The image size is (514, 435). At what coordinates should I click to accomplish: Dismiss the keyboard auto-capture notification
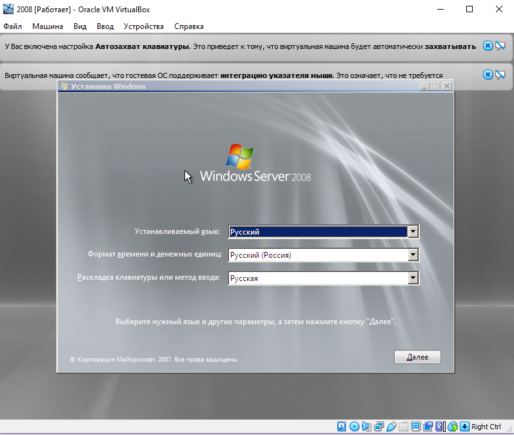click(488, 46)
